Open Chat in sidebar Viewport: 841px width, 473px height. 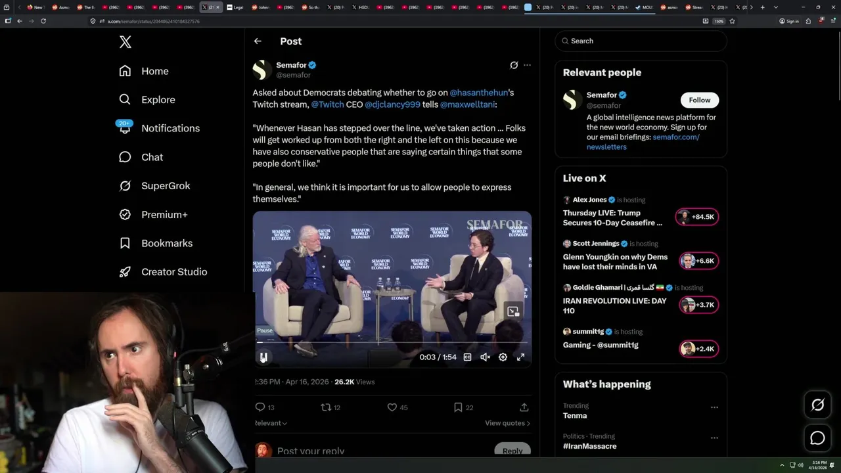point(141,157)
